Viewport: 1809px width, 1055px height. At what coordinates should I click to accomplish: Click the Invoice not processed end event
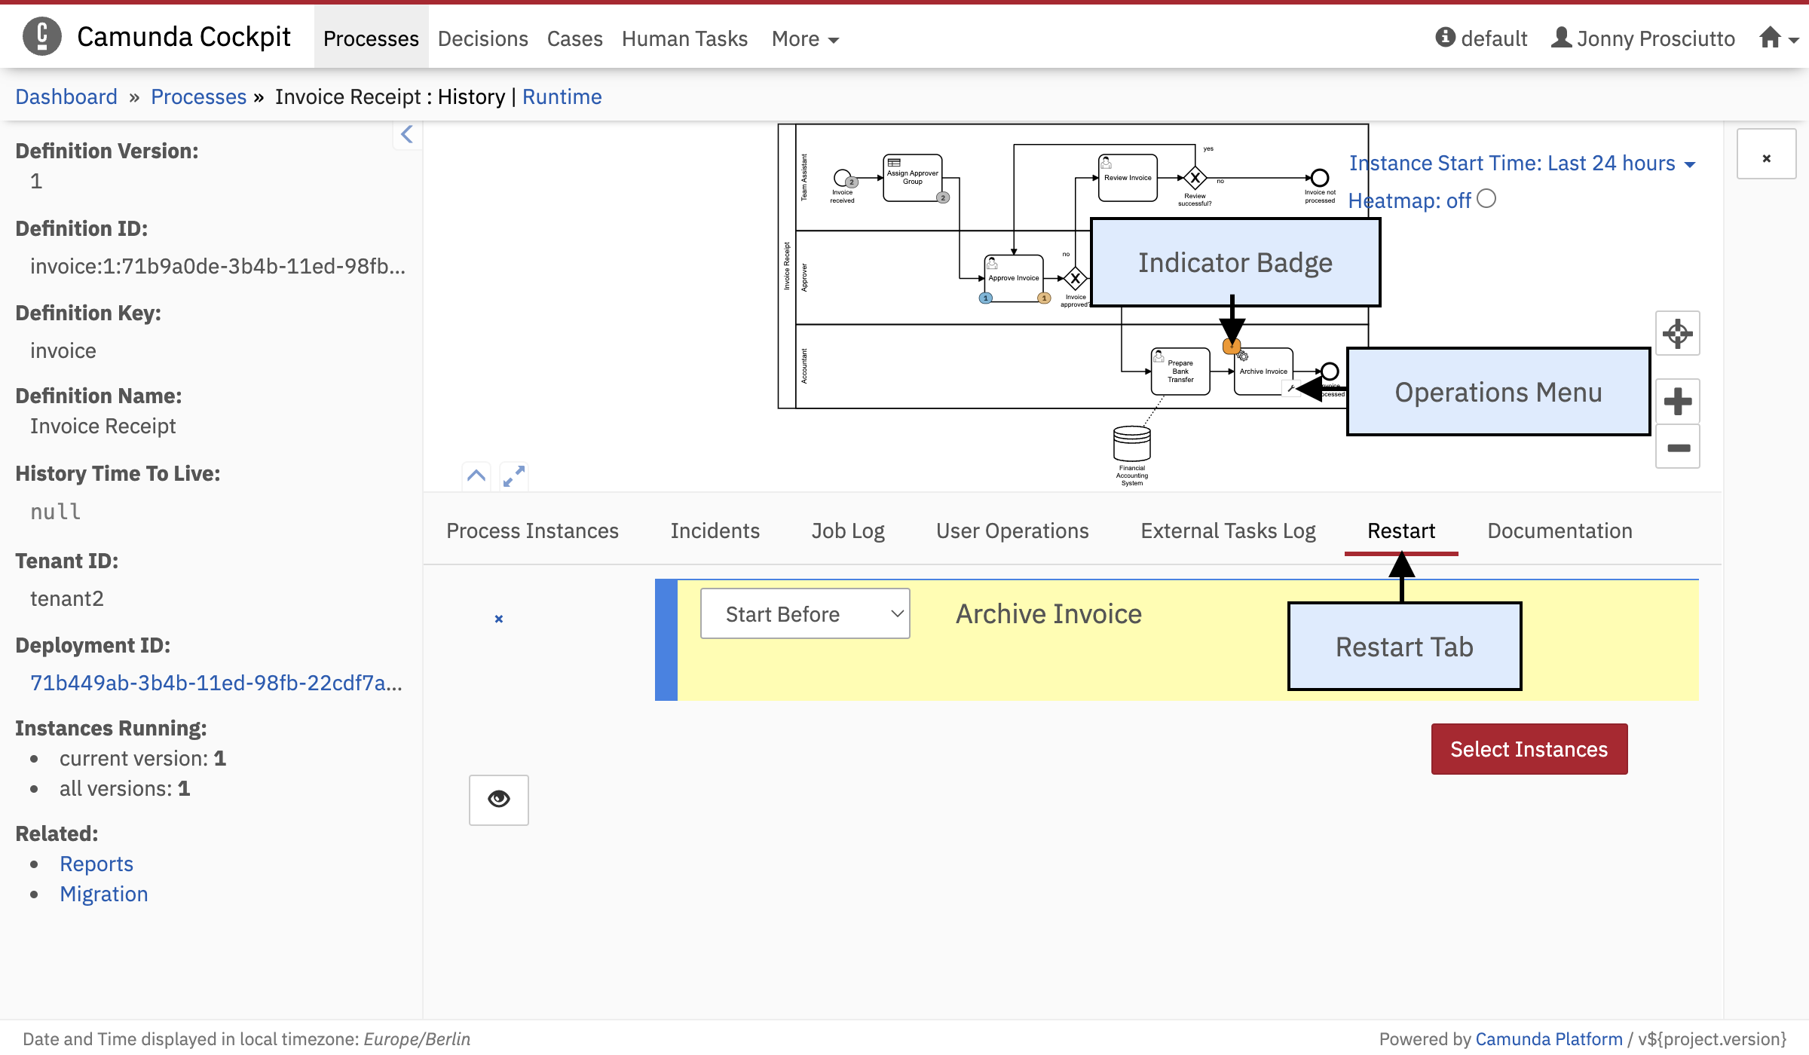tap(1320, 178)
